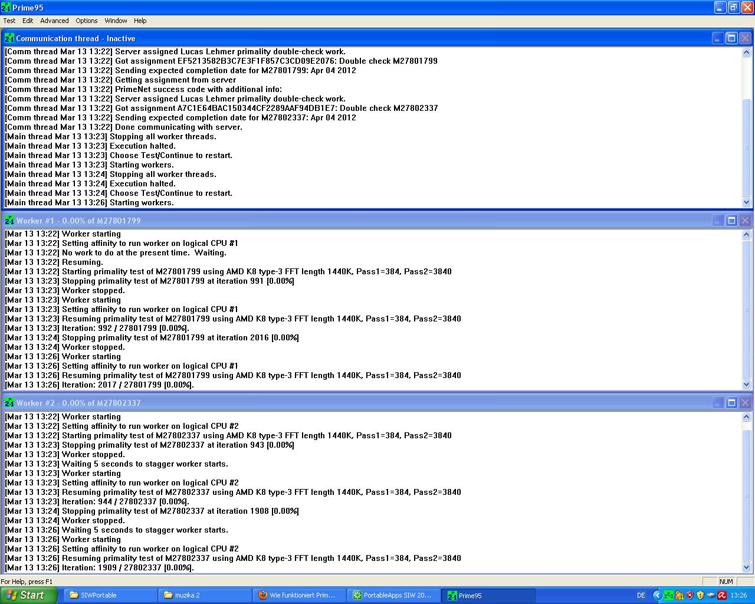Click 'For Help, press F1' status text

pos(27,582)
